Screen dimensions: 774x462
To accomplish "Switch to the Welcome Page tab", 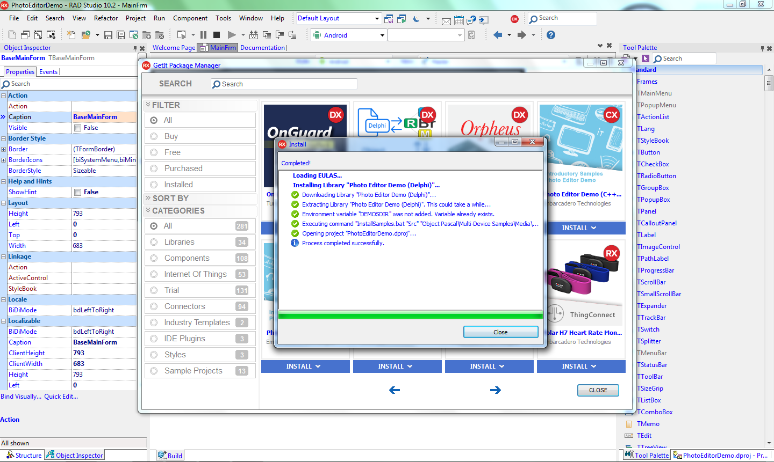I will click(174, 48).
